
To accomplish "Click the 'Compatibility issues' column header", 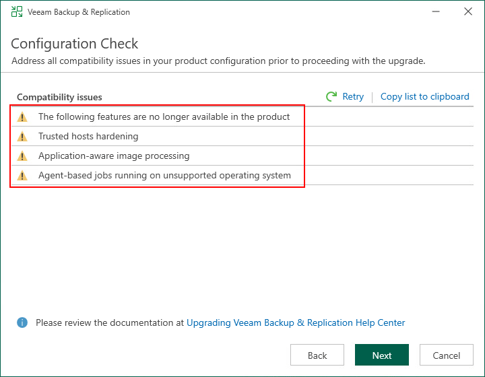I will point(59,97).
